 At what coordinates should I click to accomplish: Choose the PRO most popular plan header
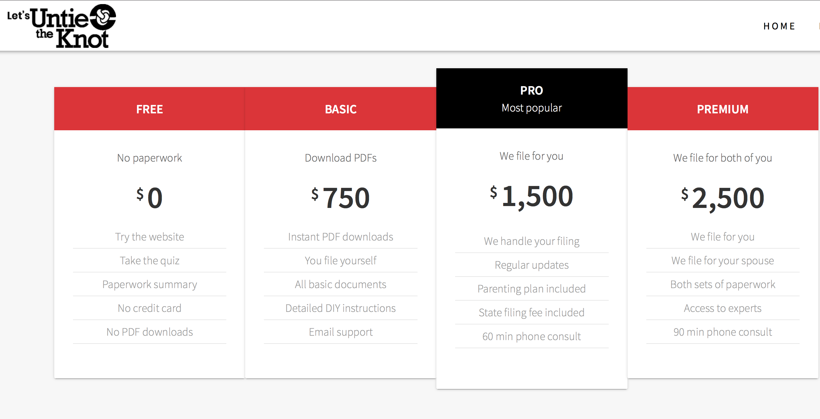(x=532, y=99)
